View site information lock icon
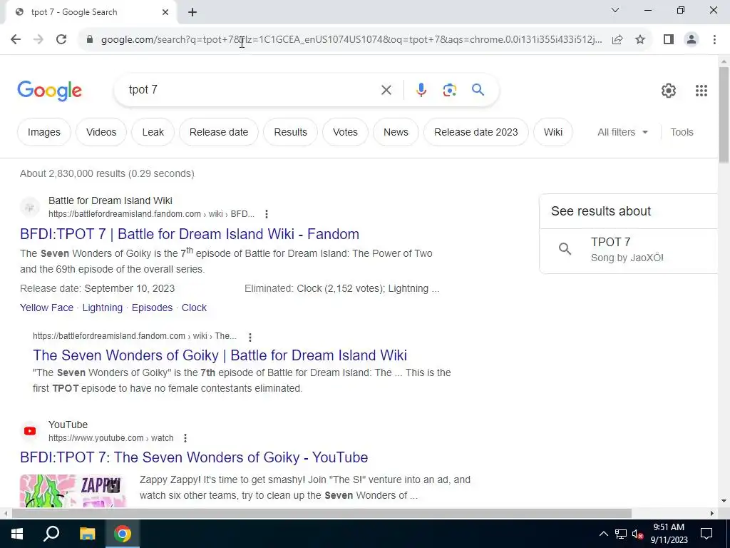730x548 pixels. pyautogui.click(x=90, y=40)
